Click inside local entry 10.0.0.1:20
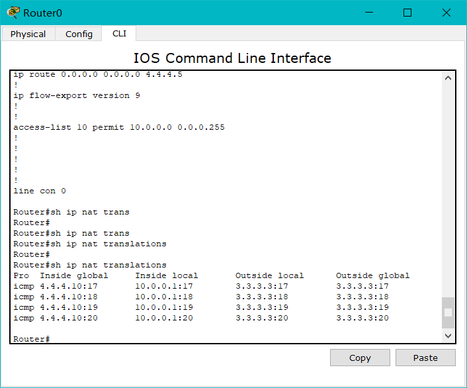Image resolution: width=467 pixels, height=388 pixels. [x=164, y=318]
